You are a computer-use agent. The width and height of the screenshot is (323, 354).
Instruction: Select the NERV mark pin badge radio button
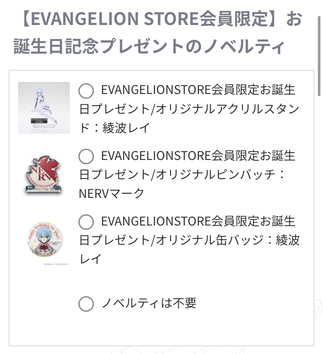point(86,156)
